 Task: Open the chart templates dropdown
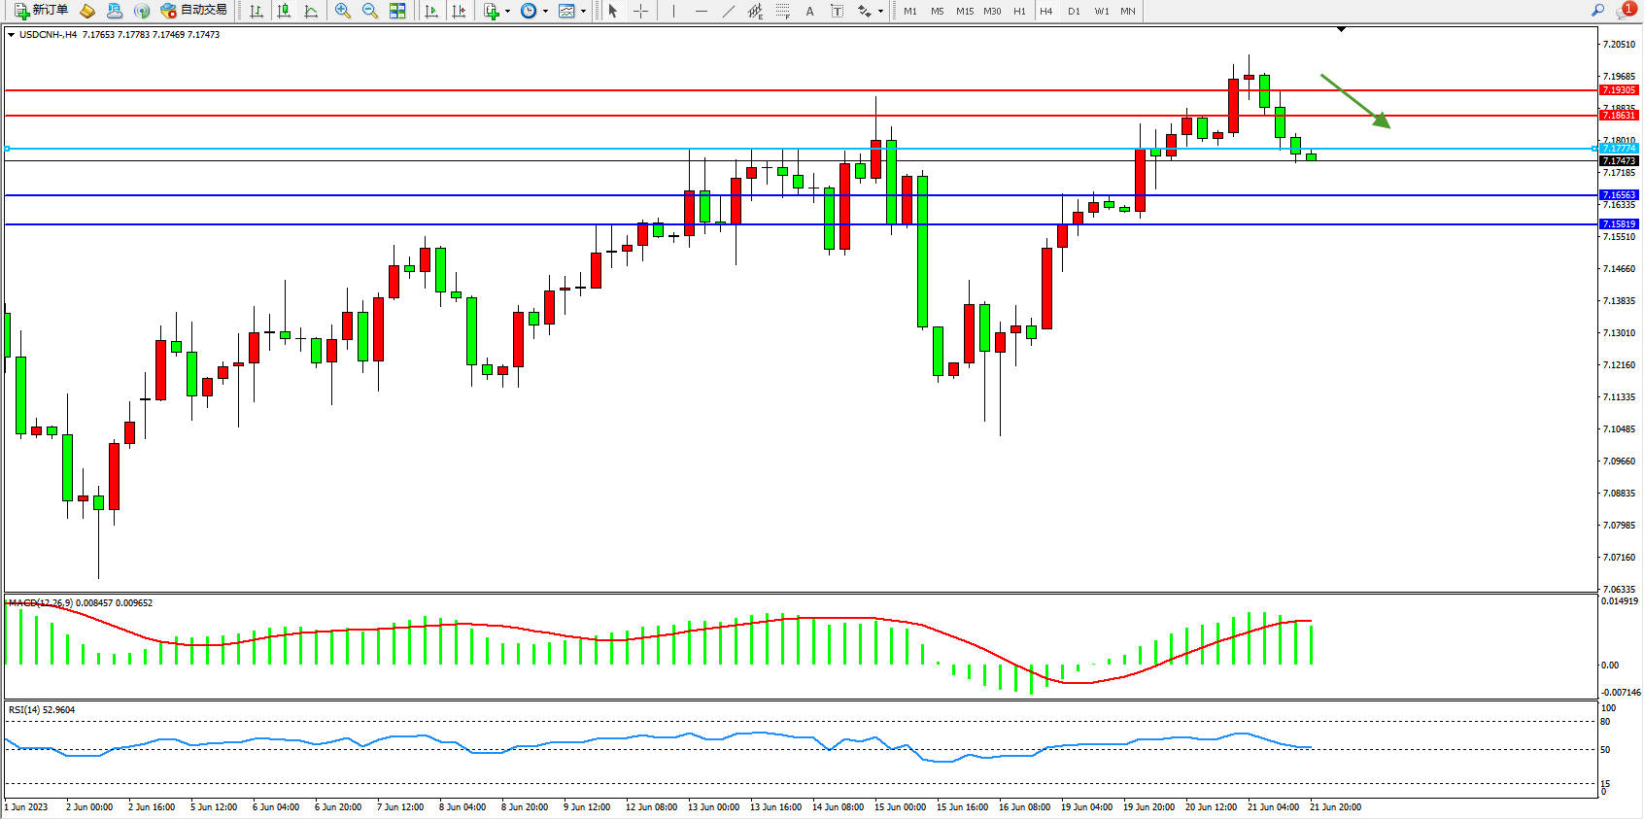[583, 12]
